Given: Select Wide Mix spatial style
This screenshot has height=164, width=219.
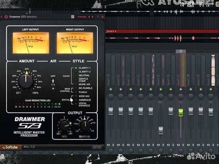Looking at the screenshot, I should [x=76, y=96].
